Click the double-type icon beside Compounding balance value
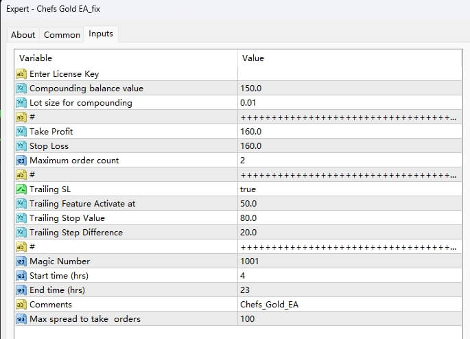Screen dimensions: 470x339 point(21,89)
